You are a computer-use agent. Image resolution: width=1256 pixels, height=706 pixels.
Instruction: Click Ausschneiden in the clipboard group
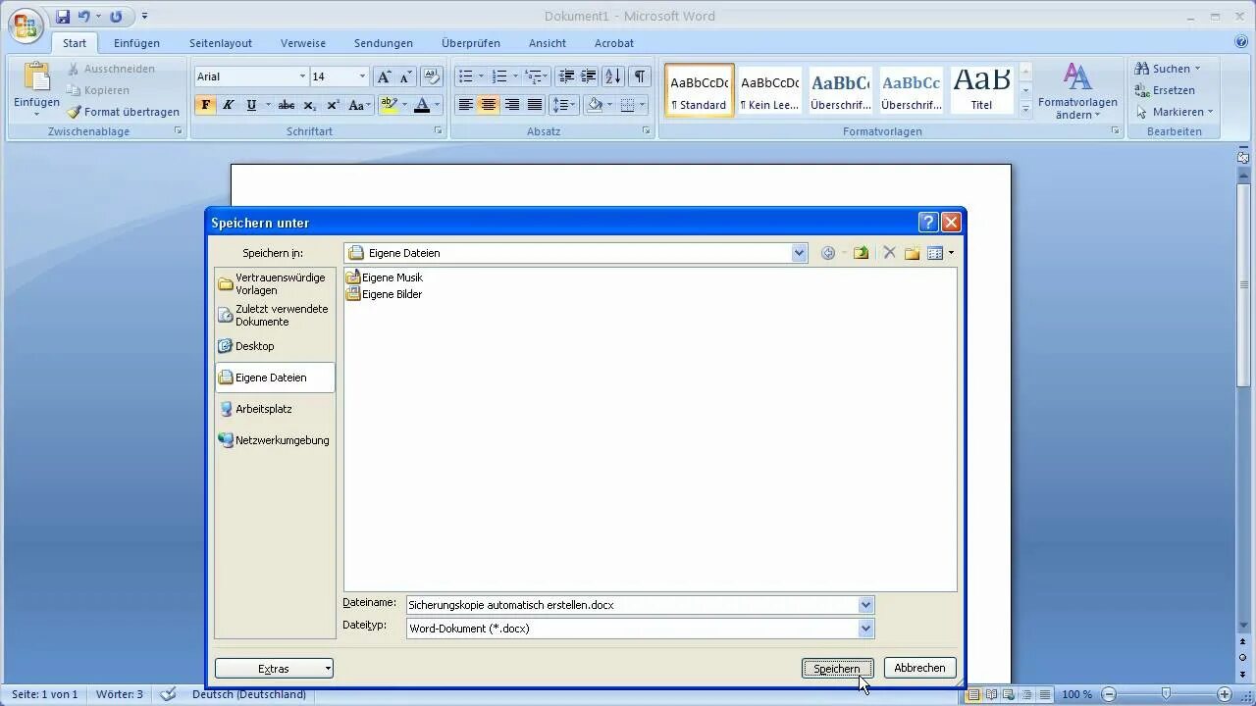pos(111,69)
